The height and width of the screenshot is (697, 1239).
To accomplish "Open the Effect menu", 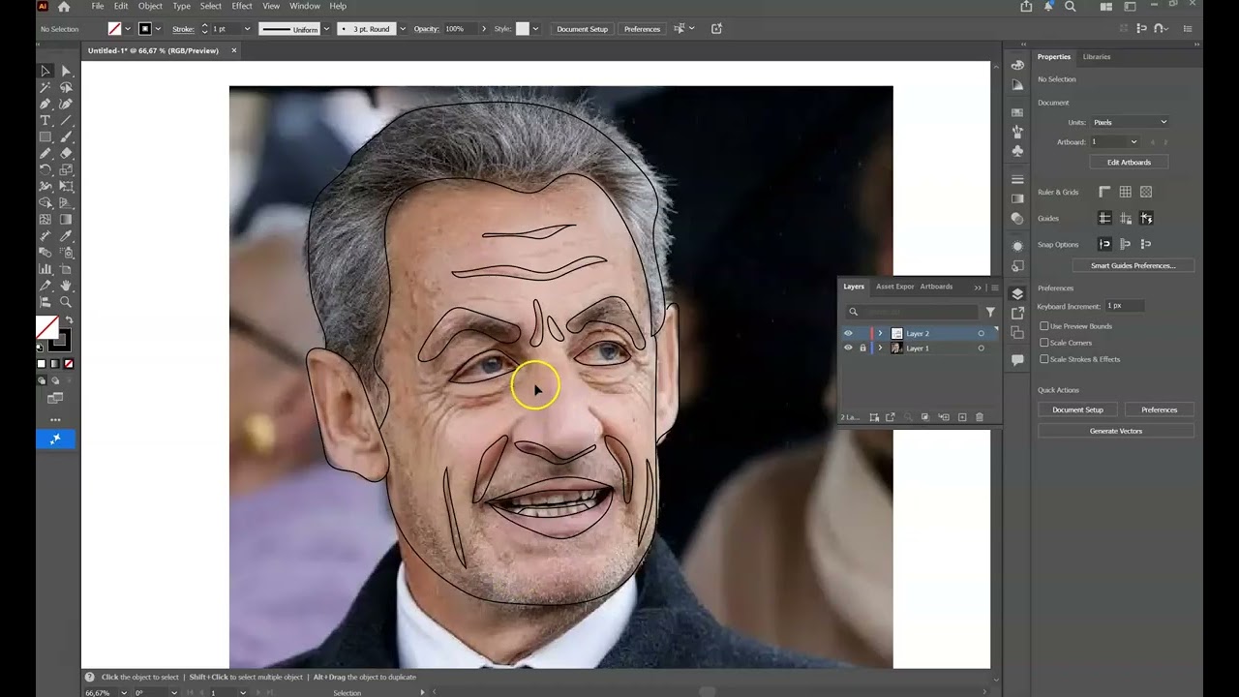I will tap(242, 6).
